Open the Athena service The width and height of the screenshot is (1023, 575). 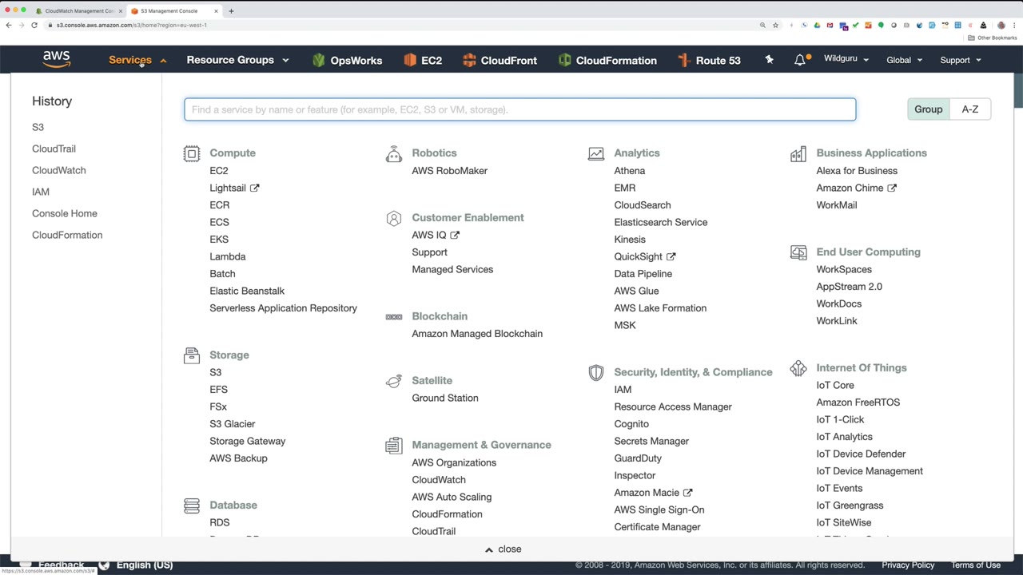(x=630, y=171)
